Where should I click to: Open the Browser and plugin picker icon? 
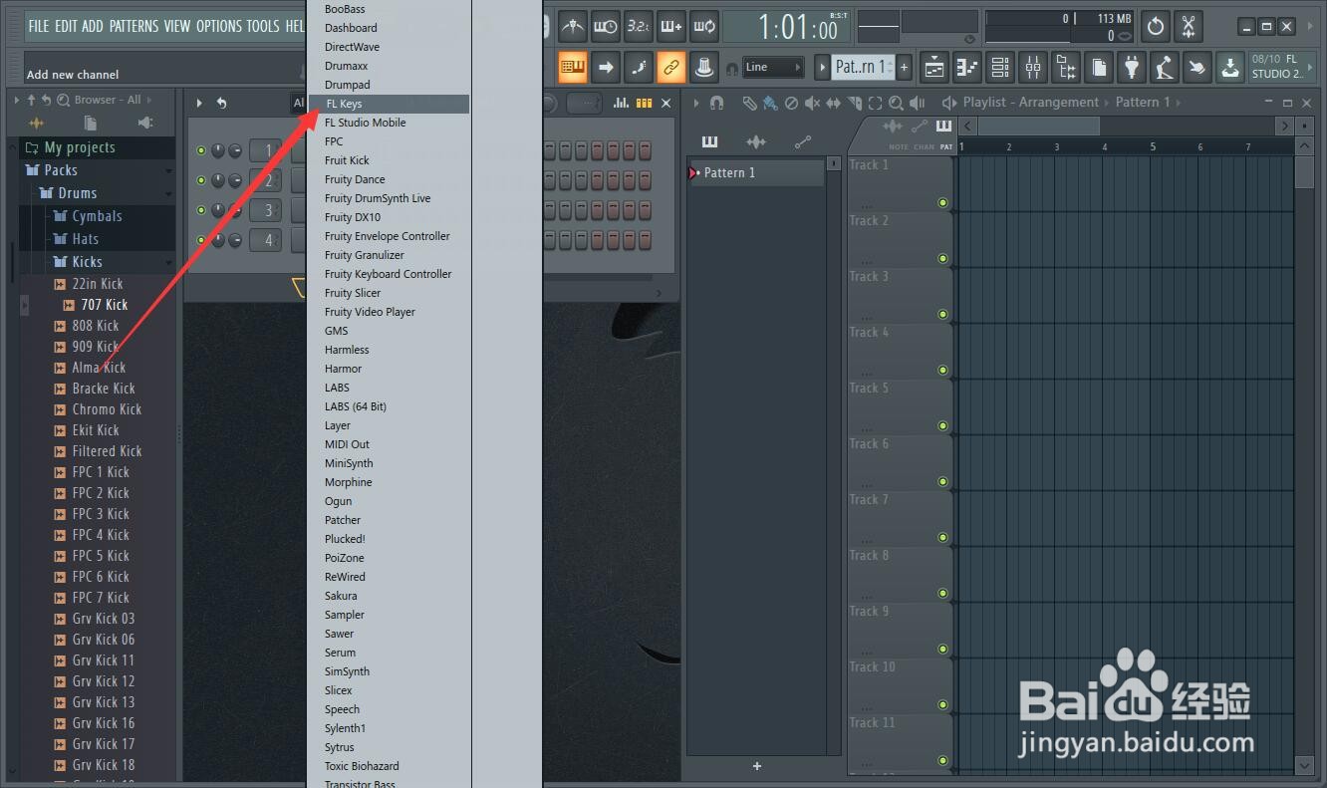pyautogui.click(x=1066, y=68)
